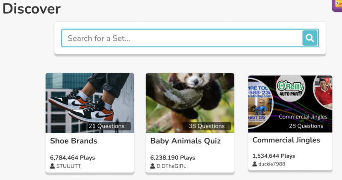Open the Shoe Brands sneaker thumbnail

click(x=90, y=98)
